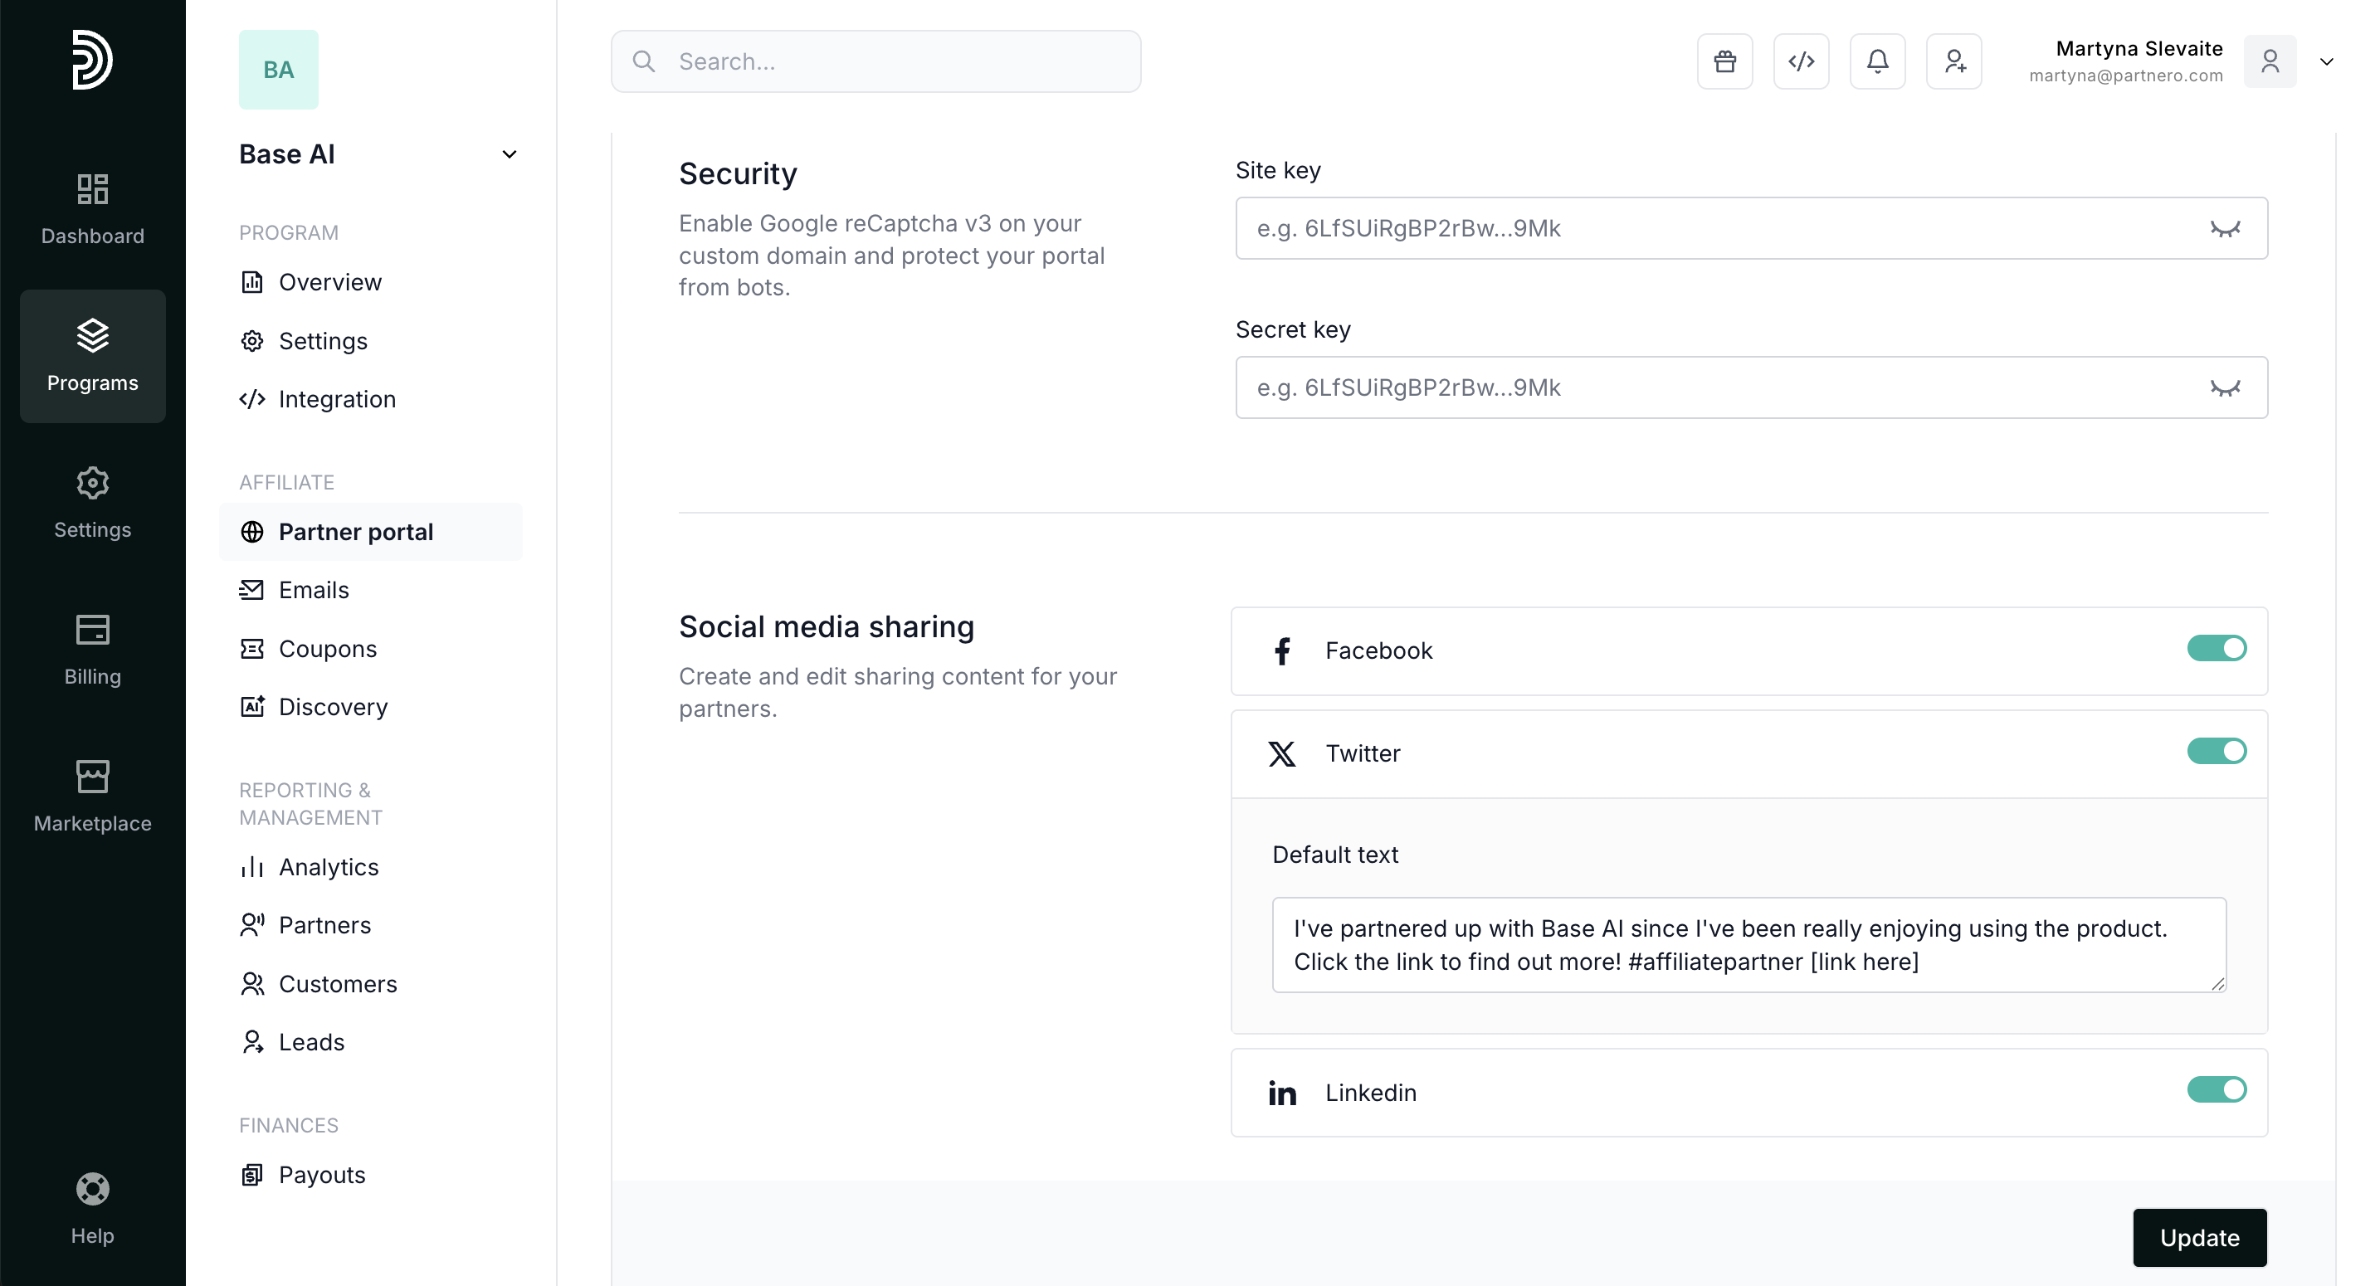The height and width of the screenshot is (1286, 2380).
Task: Open the user account dropdown chevron
Action: [x=2326, y=62]
